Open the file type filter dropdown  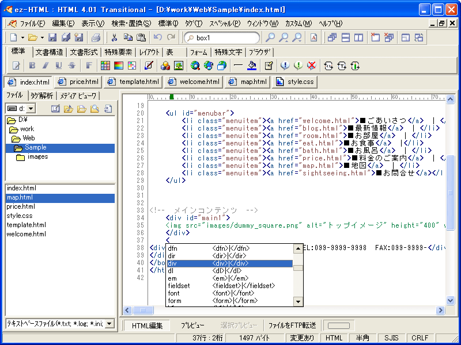click(x=109, y=324)
